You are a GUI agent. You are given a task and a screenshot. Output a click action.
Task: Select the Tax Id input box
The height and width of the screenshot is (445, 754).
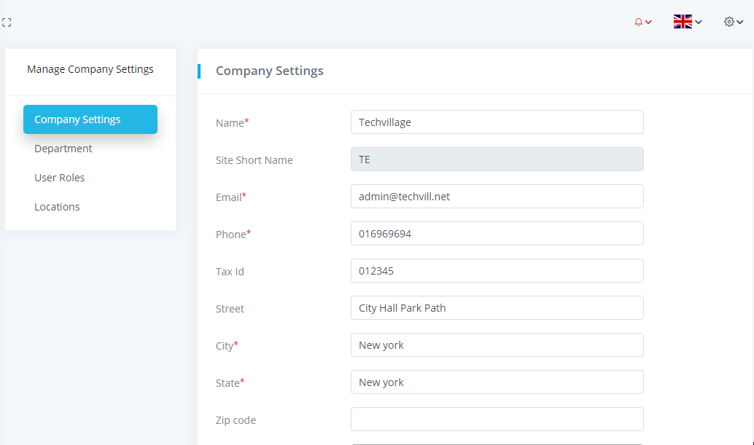pos(497,271)
